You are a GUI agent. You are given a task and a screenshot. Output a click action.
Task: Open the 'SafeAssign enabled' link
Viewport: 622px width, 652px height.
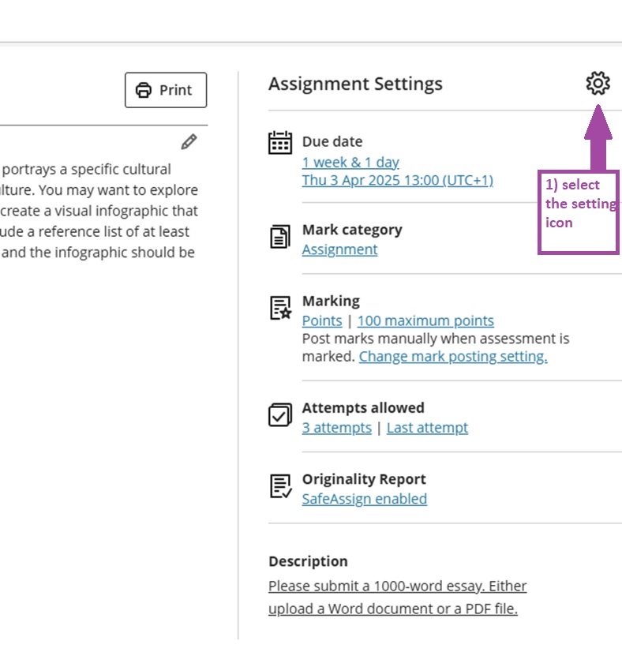coord(364,499)
